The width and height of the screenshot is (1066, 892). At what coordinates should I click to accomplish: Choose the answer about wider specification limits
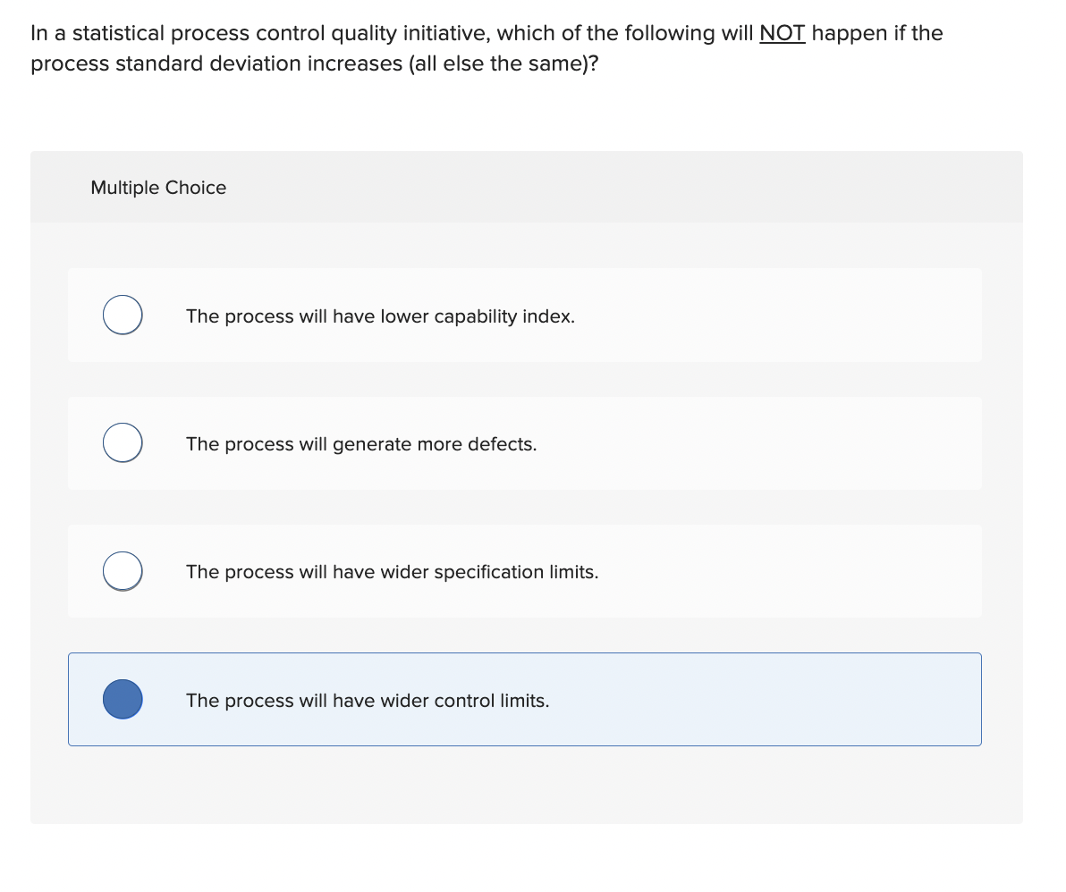[x=393, y=572]
